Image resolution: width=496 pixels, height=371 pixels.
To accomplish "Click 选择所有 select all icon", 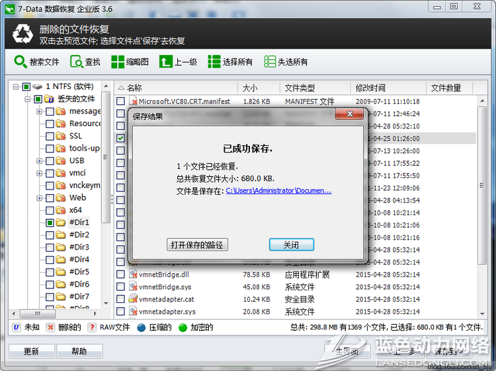I will (x=214, y=62).
